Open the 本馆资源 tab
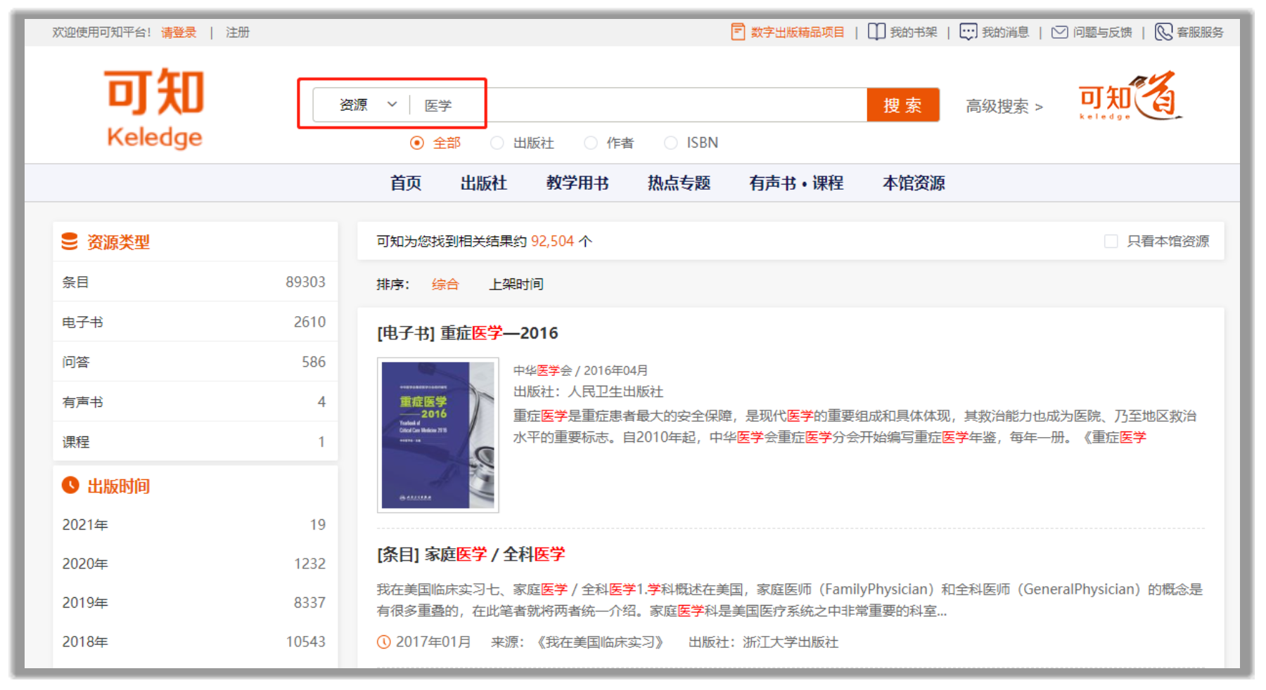 pos(914,183)
